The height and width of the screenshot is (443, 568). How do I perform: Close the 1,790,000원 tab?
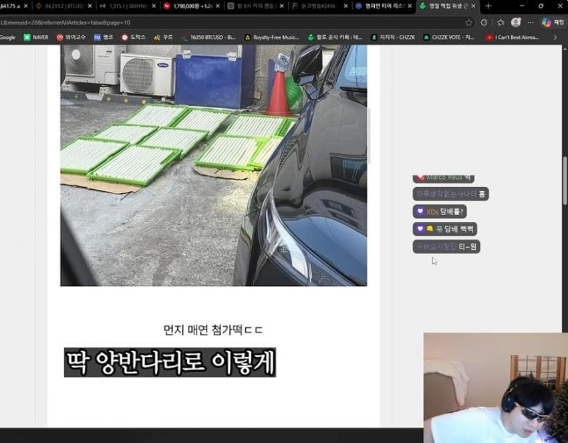[x=218, y=6]
